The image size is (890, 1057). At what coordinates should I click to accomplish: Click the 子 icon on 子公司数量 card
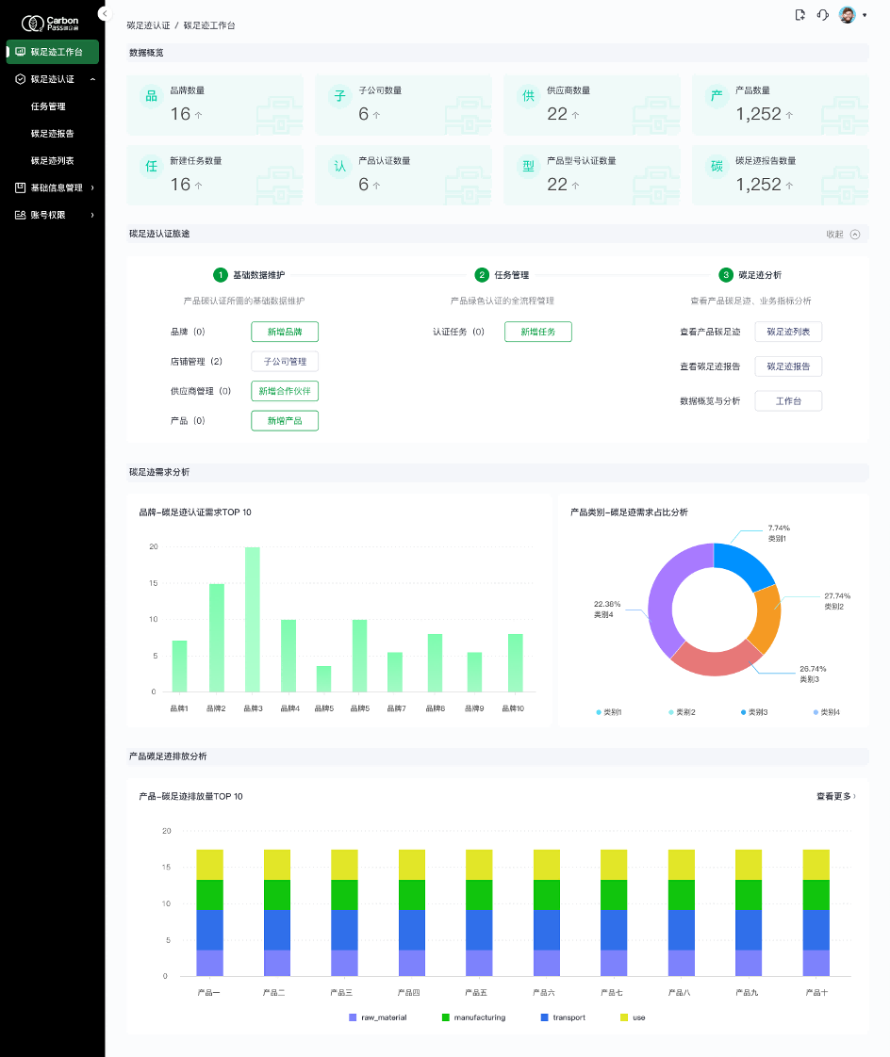coord(340,96)
